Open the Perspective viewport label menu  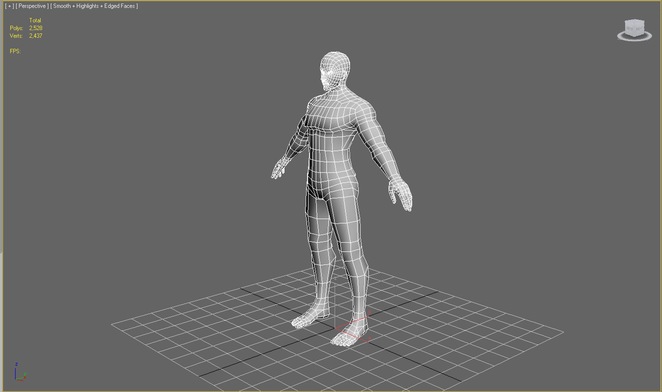coord(32,6)
